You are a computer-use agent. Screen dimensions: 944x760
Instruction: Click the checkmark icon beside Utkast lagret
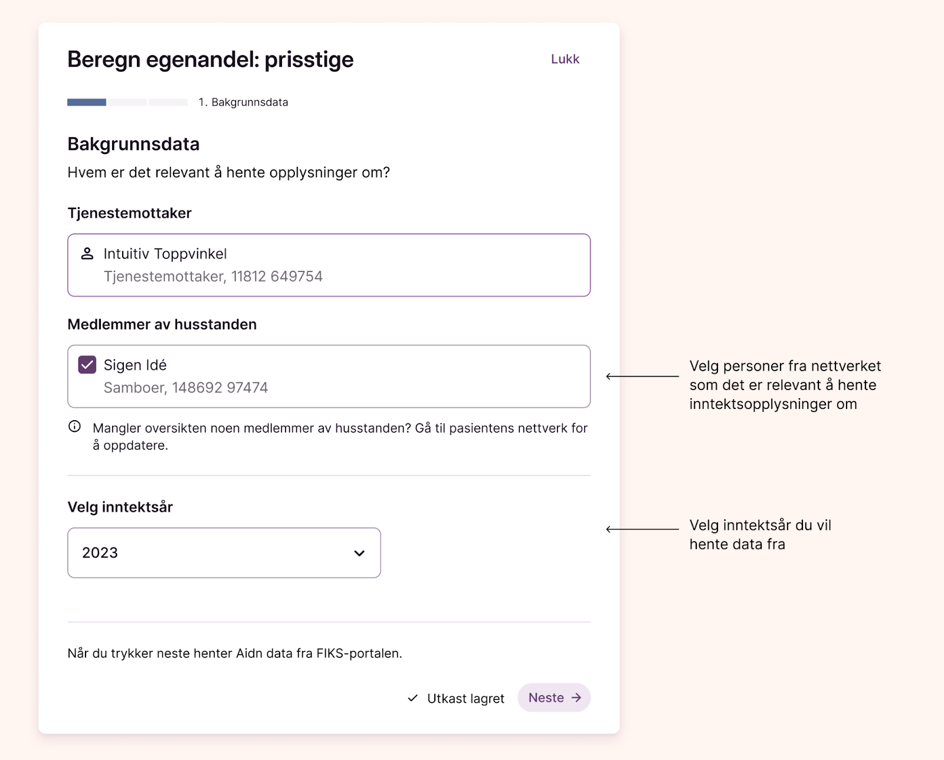click(x=413, y=699)
